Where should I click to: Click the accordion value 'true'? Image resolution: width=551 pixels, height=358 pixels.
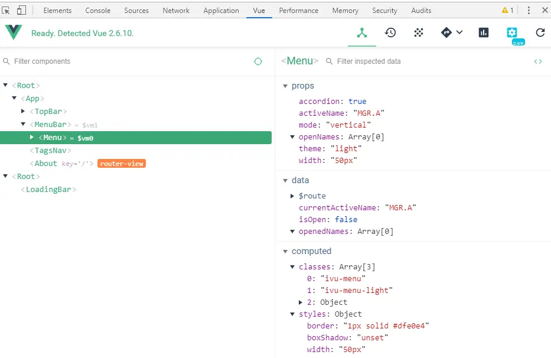(357, 101)
